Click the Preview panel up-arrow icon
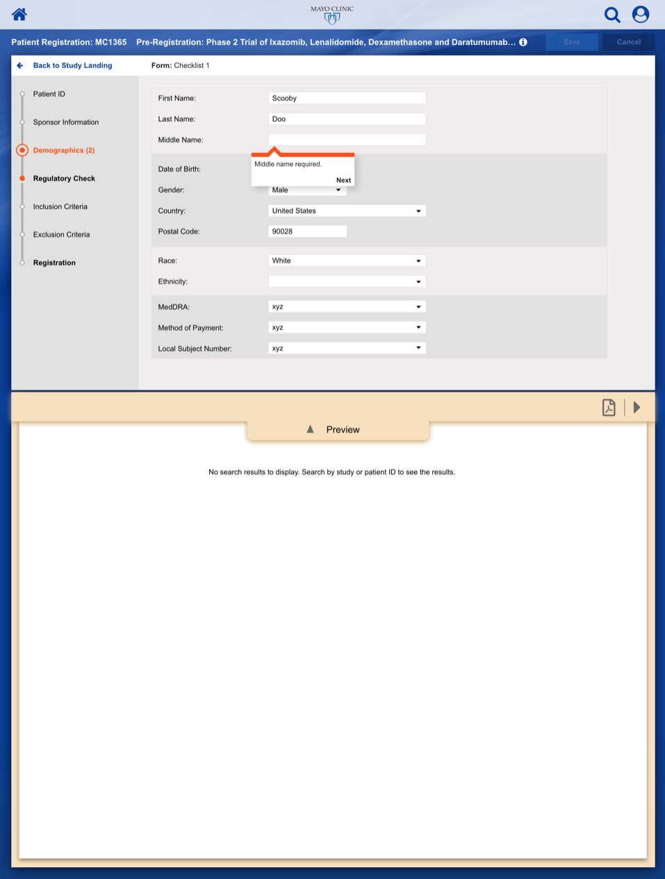The image size is (665, 879). click(x=311, y=429)
